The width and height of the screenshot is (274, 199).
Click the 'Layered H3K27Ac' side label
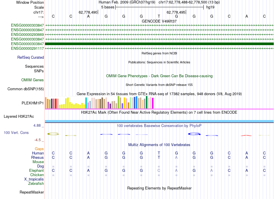coord(19,117)
